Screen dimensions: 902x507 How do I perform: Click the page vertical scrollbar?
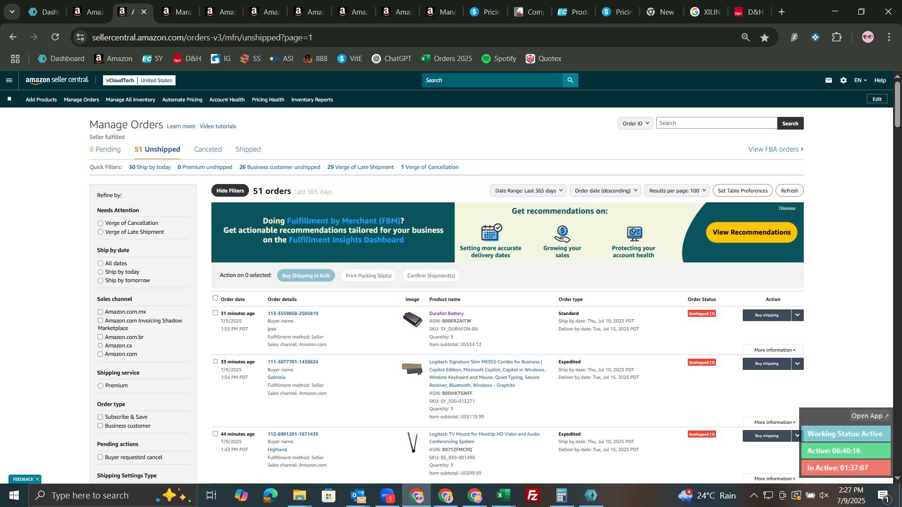pos(897,106)
